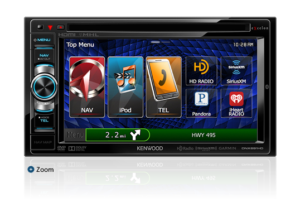Tap the on-screen Menu button

pyautogui.click(x=75, y=135)
